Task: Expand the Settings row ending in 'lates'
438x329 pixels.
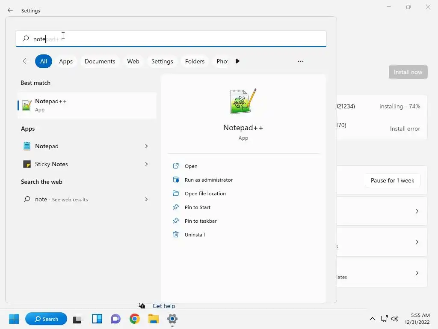Action: tap(382, 272)
